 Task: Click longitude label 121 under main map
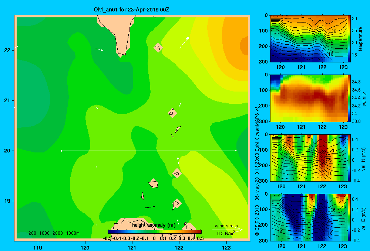132,247
